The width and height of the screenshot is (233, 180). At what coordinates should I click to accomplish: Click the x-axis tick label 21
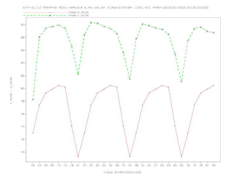point(78,165)
